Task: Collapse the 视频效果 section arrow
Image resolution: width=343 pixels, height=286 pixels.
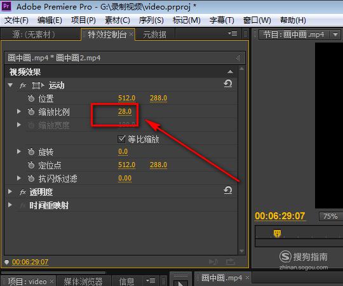Action: tap(230, 72)
